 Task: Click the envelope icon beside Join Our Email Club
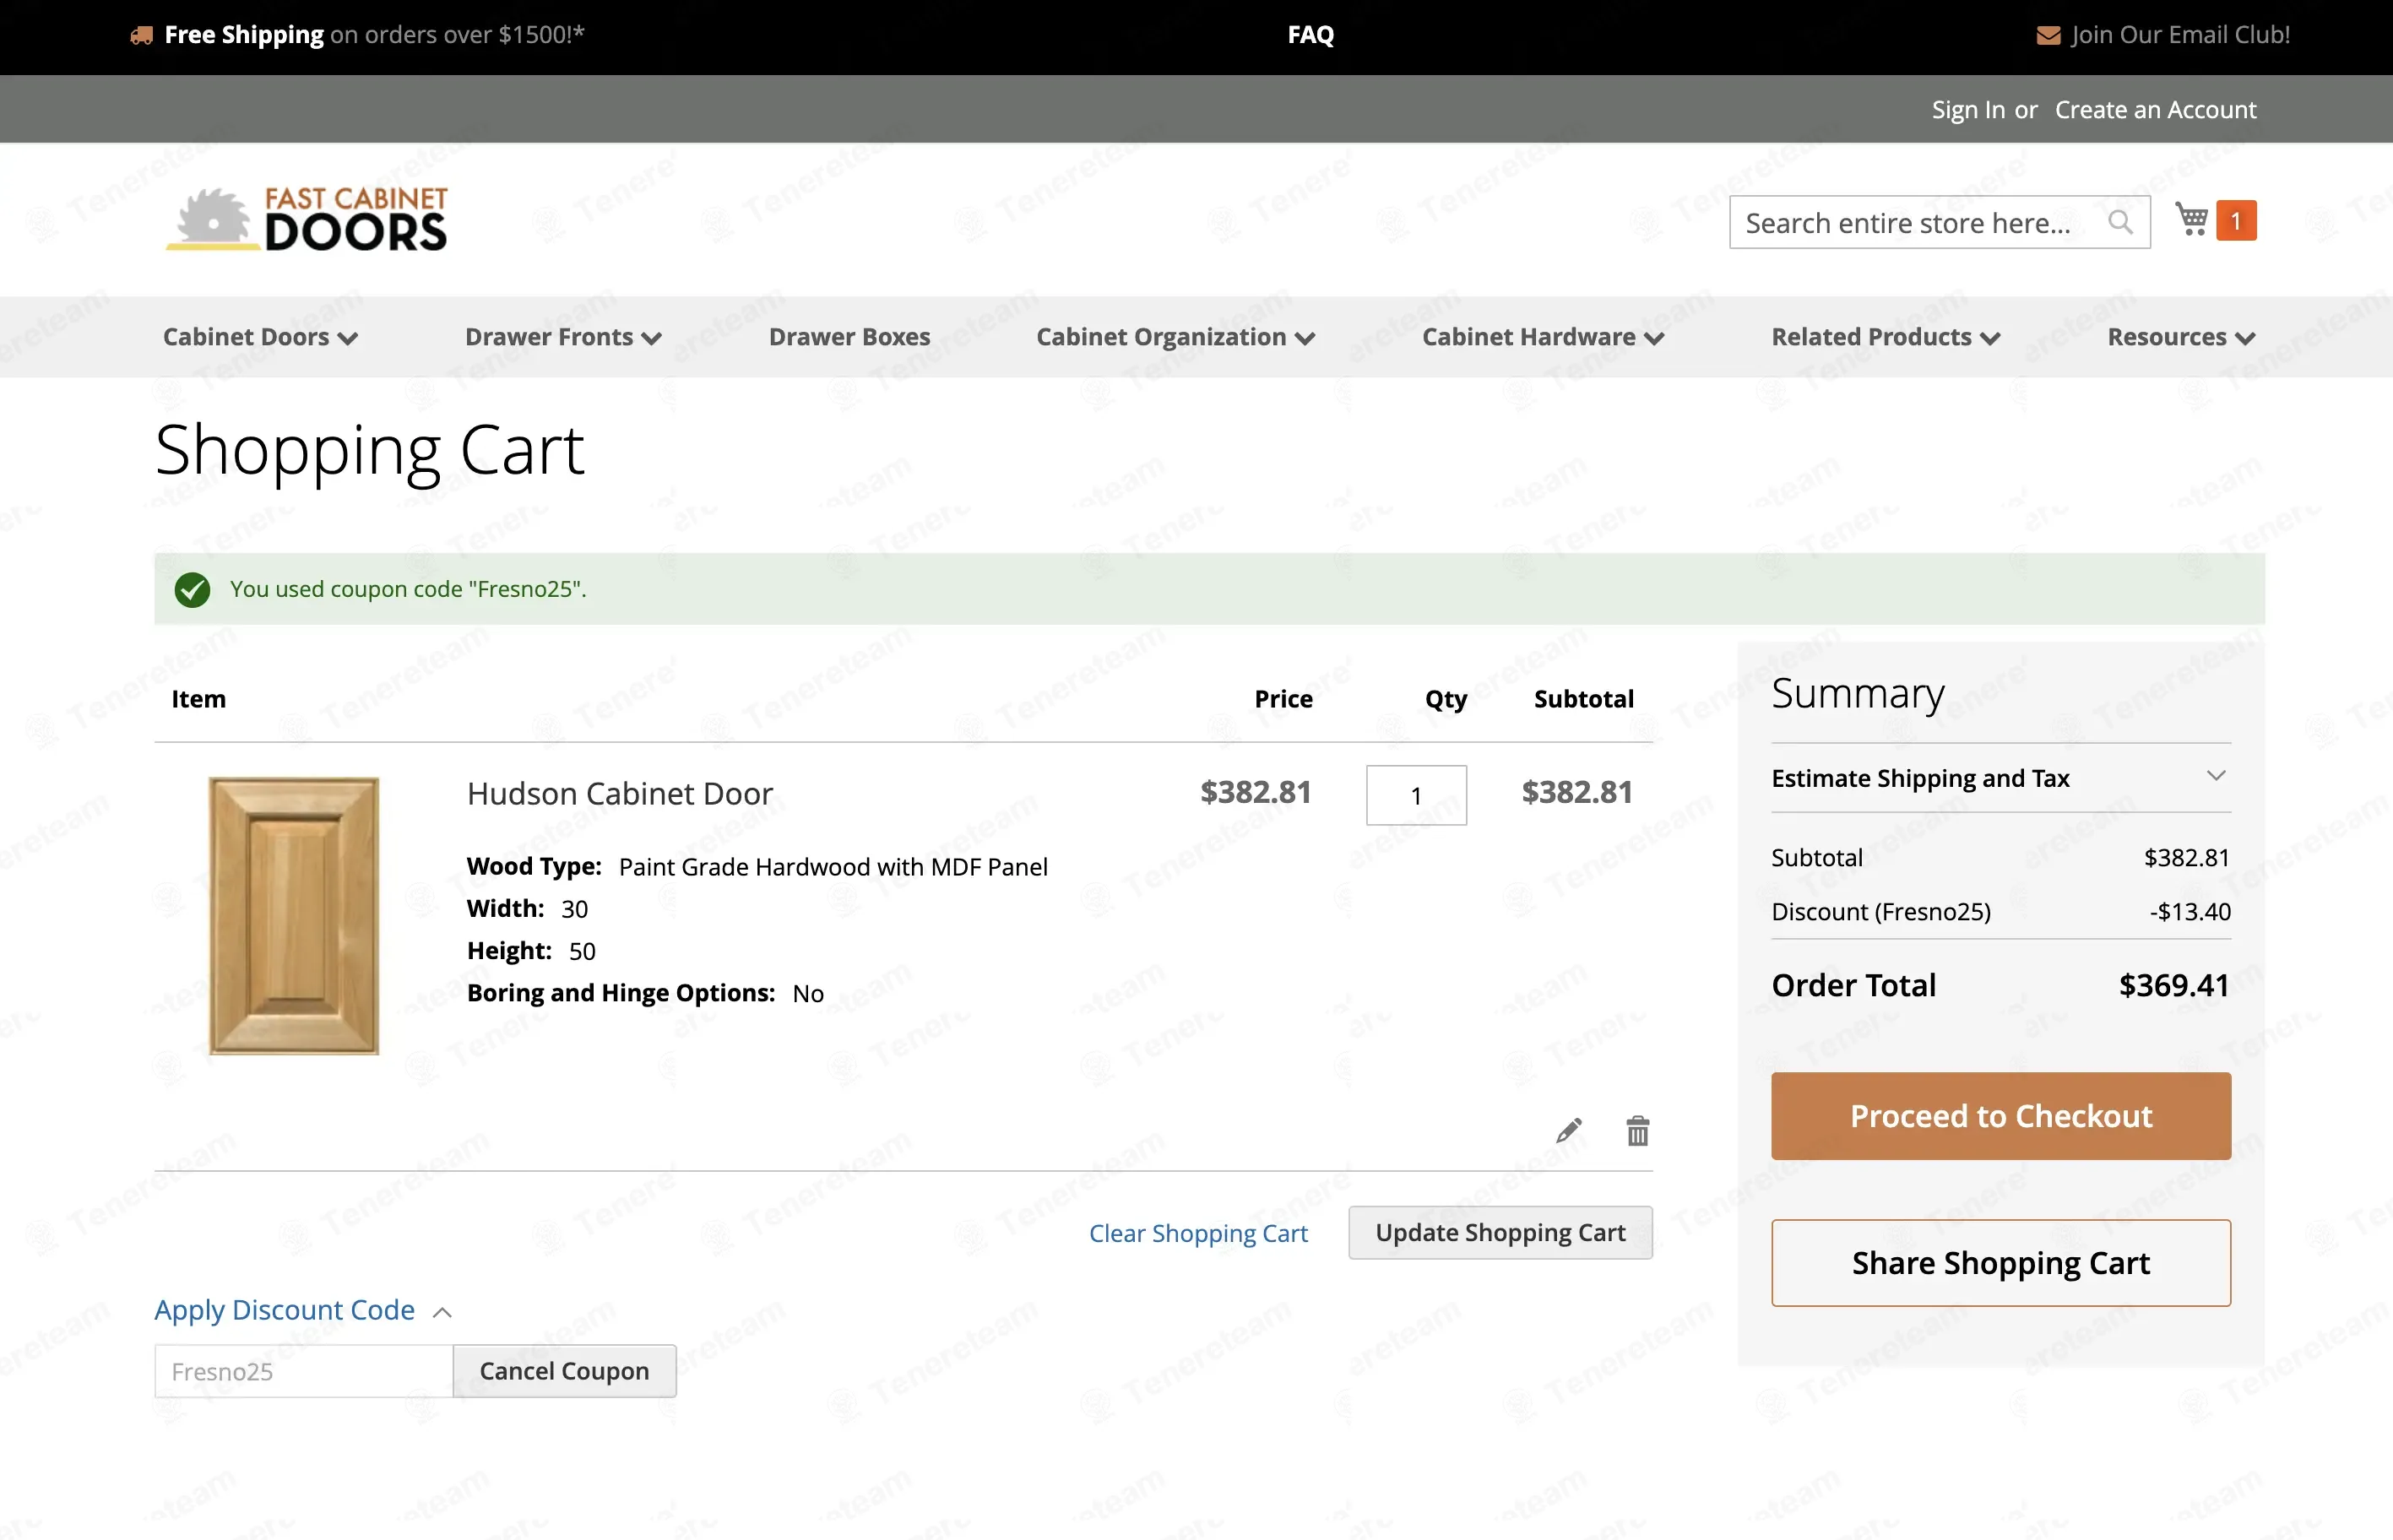point(2048,36)
